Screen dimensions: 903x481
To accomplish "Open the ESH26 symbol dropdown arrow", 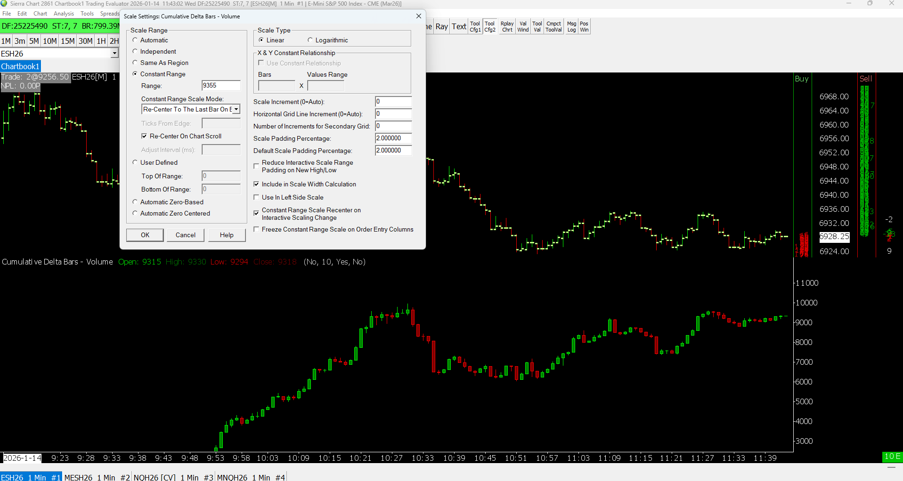I will click(114, 54).
